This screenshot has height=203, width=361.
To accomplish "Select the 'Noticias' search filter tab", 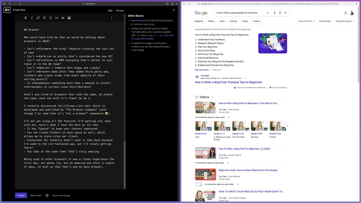I will click(233, 21).
